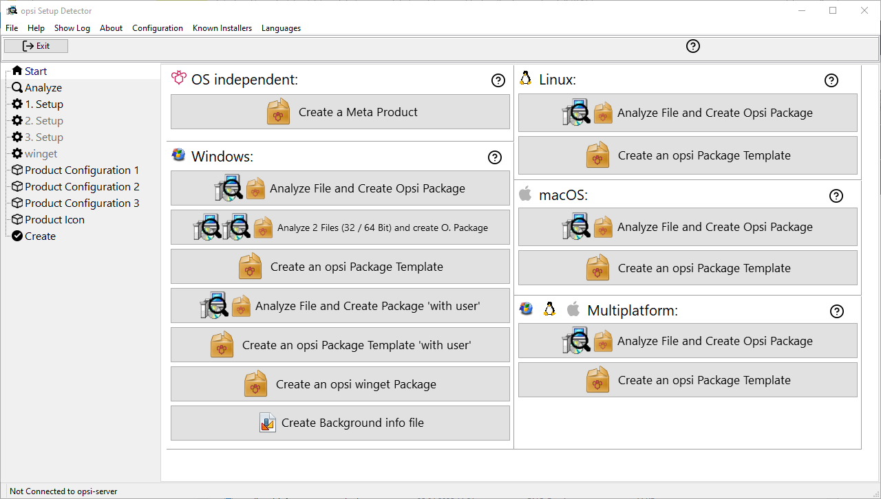Click the Linux section help question mark
The image size is (881, 499).
point(831,80)
